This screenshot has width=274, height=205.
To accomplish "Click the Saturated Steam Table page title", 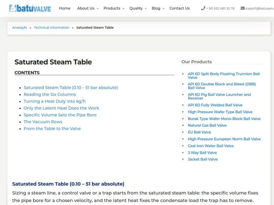I will tap(53, 62).
